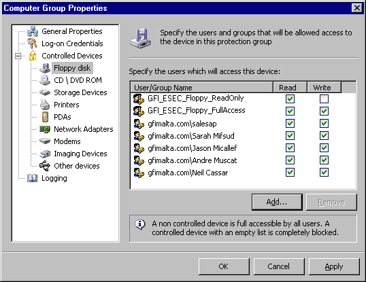Open General Properties network icon
The image size is (366, 282).
click(x=33, y=31)
